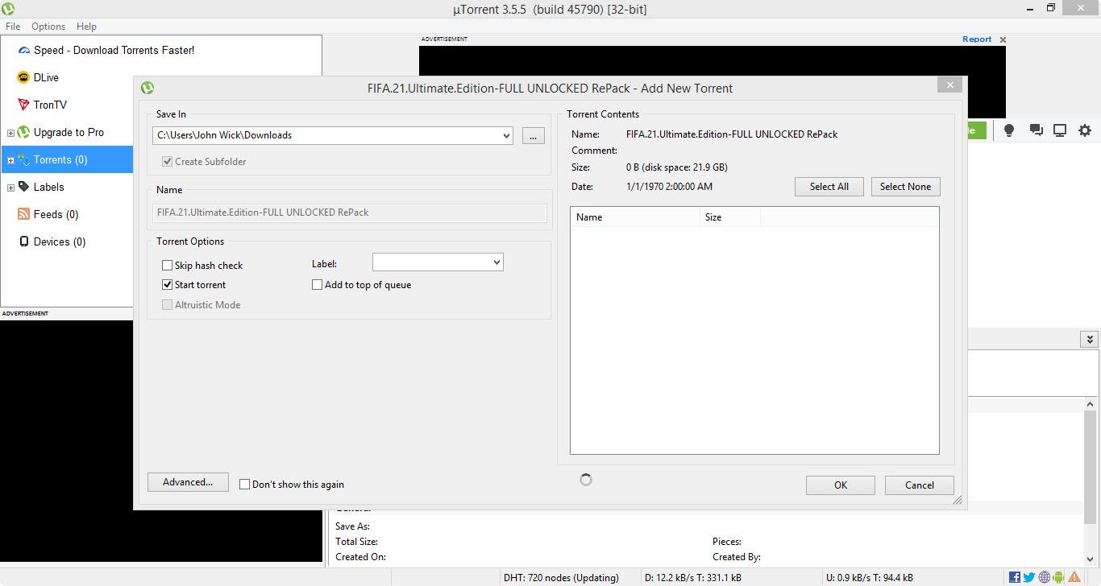Image resolution: width=1101 pixels, height=586 pixels.
Task: Open the Save In path dropdown
Action: coord(506,135)
